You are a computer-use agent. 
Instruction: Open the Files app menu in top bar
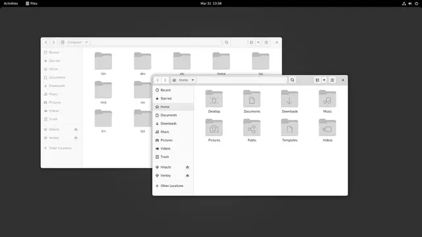point(32,3)
